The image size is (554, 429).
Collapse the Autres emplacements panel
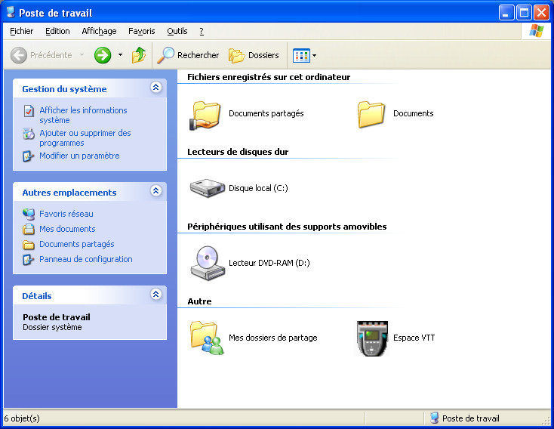pyautogui.click(x=155, y=191)
